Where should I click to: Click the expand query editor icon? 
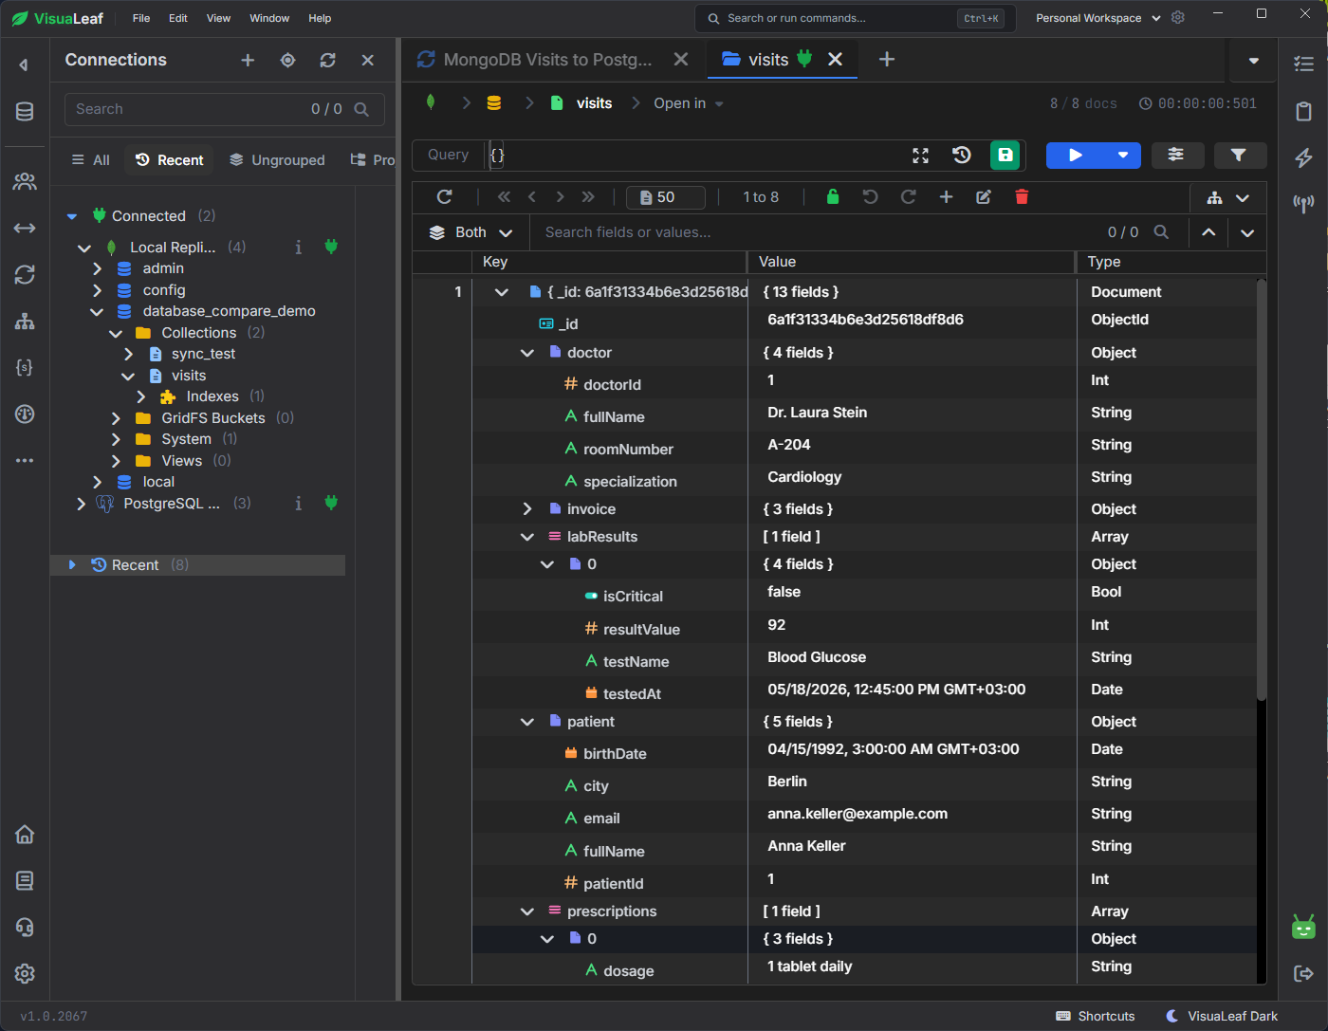(x=920, y=155)
